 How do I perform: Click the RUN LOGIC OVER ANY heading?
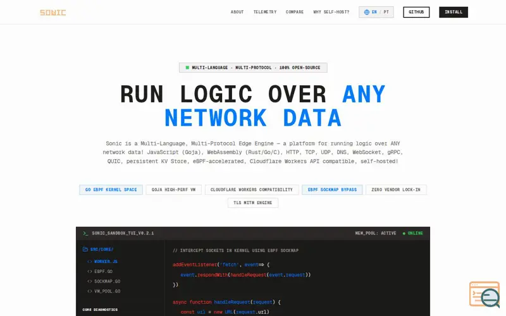coord(253,94)
